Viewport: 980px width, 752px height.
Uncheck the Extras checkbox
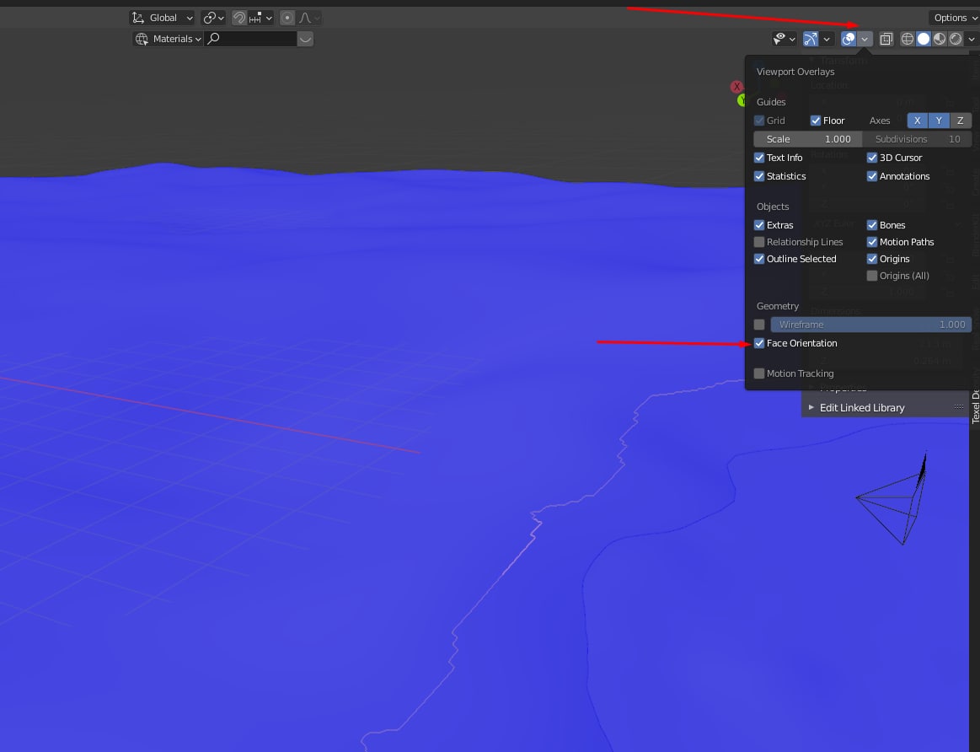point(758,225)
